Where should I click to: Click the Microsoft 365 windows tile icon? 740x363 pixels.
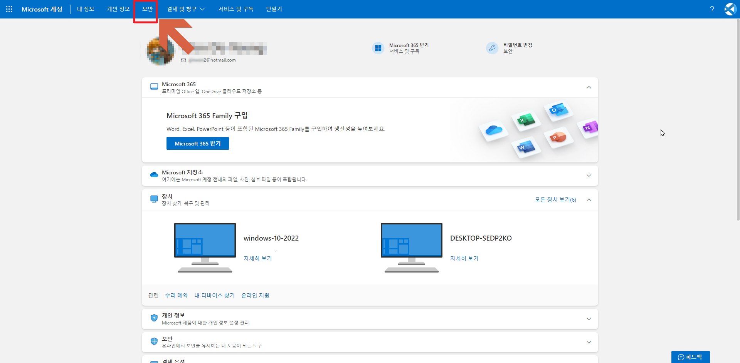point(378,48)
